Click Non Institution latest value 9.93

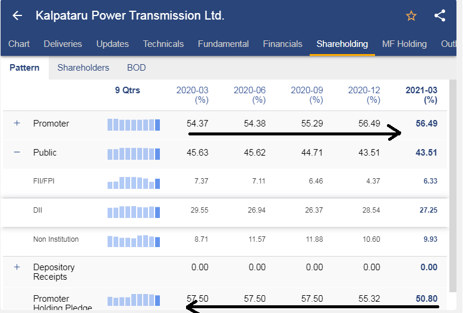[x=430, y=239]
